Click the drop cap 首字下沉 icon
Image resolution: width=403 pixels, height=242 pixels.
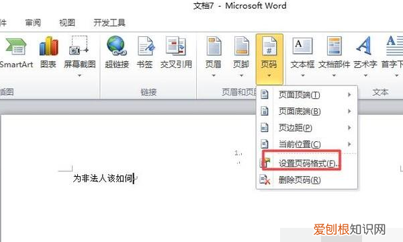(x=394, y=46)
